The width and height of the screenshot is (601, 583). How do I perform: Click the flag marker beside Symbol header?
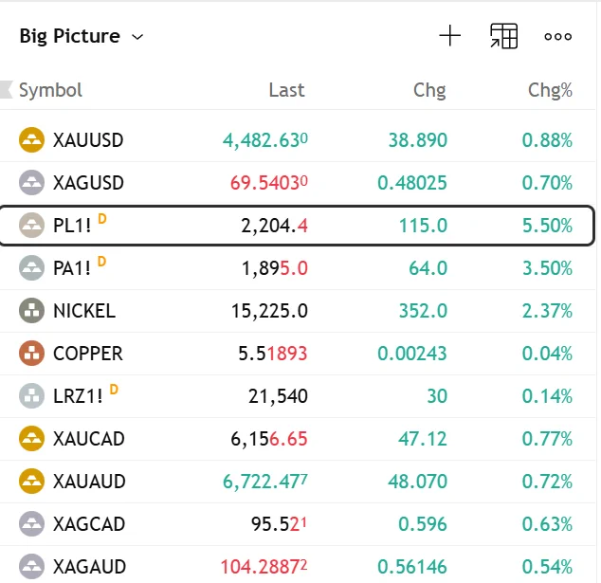(7, 90)
